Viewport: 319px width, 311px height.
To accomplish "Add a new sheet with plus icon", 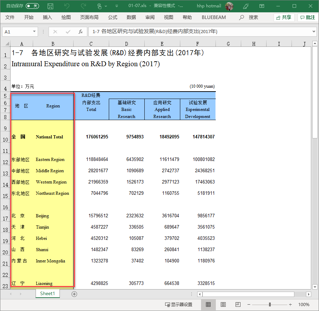I will (x=74, y=294).
